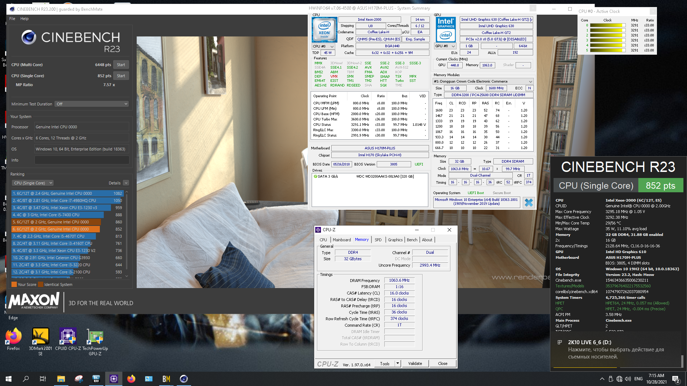The image size is (687, 386).
Task: Start the CPU (Multi Core) test
Action: [121, 65]
